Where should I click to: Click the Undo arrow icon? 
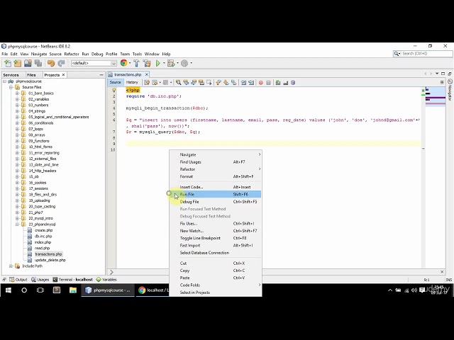(x=51, y=63)
